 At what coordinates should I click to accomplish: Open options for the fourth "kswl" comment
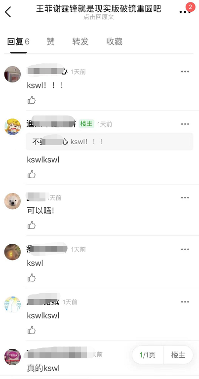pyautogui.click(x=185, y=249)
